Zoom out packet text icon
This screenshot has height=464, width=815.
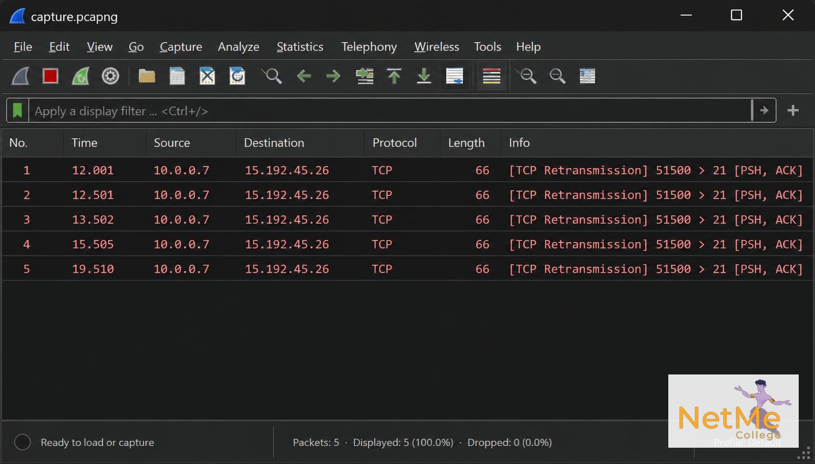[x=557, y=76]
